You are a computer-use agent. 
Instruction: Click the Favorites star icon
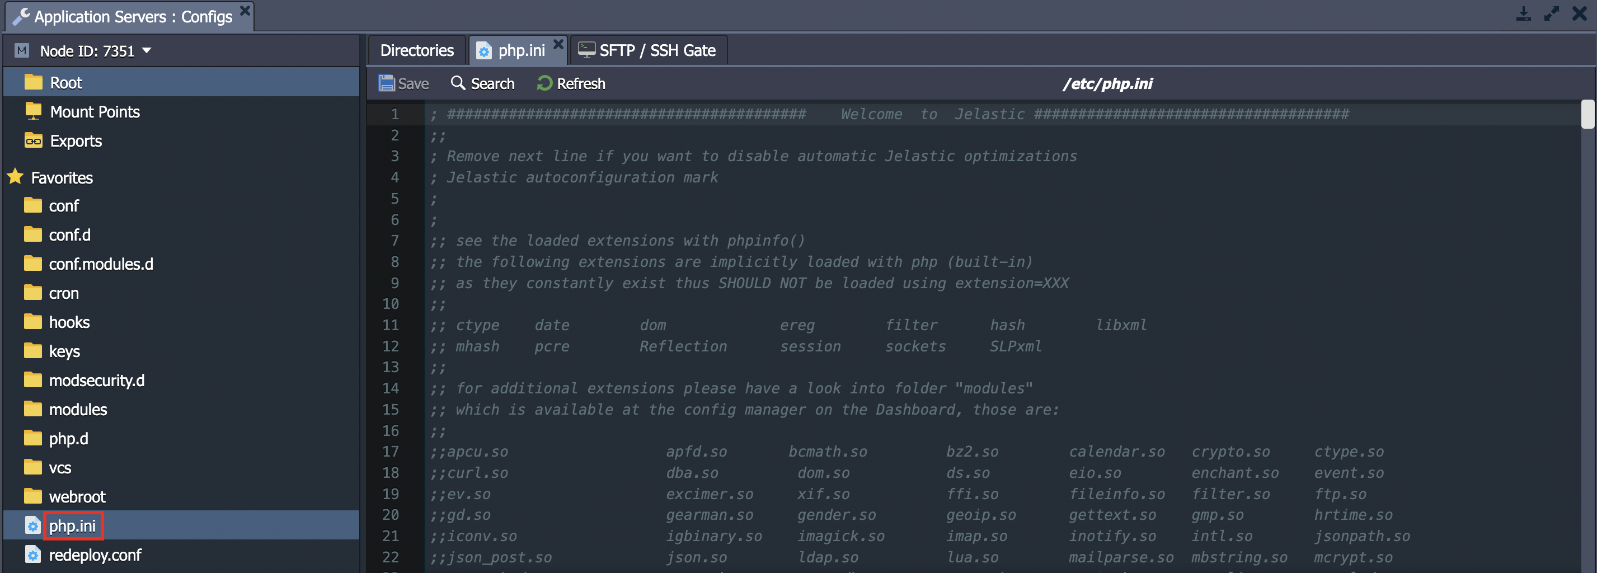(16, 177)
